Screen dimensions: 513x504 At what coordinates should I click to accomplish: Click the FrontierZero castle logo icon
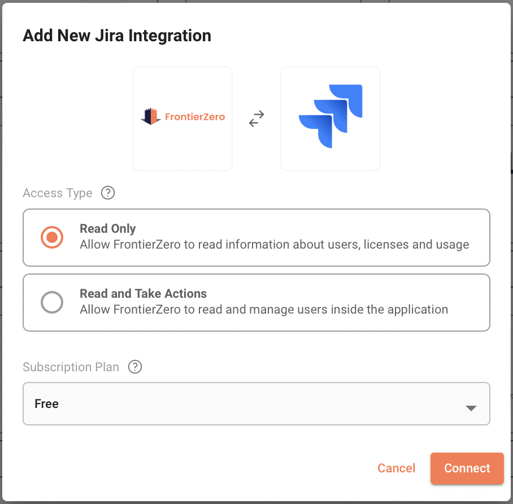[x=151, y=117]
